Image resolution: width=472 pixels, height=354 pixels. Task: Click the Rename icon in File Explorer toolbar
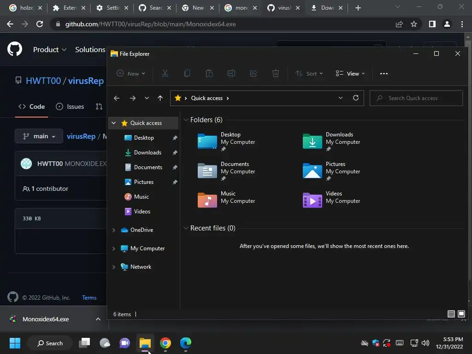click(x=231, y=73)
